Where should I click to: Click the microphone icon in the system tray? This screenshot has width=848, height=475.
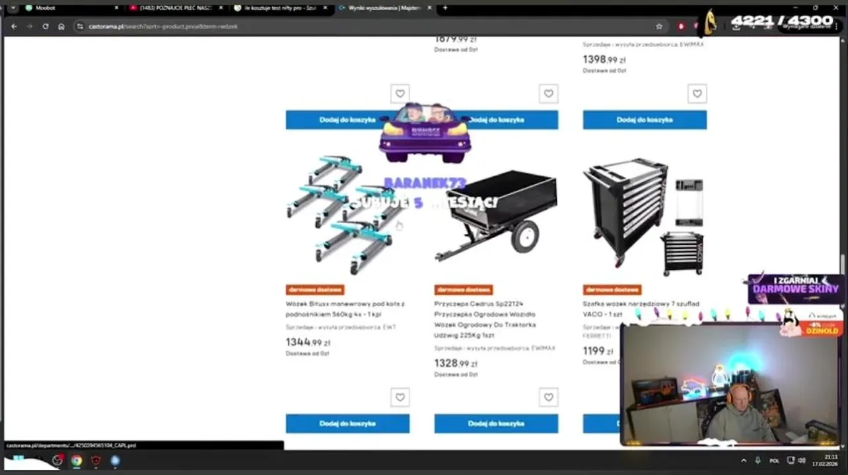[758, 460]
